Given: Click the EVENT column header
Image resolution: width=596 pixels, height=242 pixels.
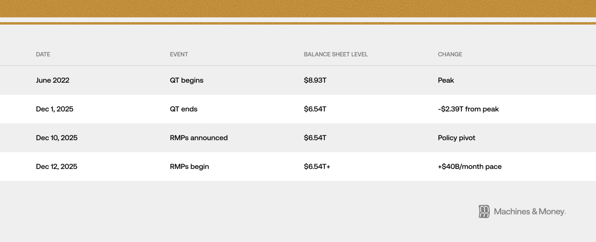Looking at the screenshot, I should pos(179,54).
